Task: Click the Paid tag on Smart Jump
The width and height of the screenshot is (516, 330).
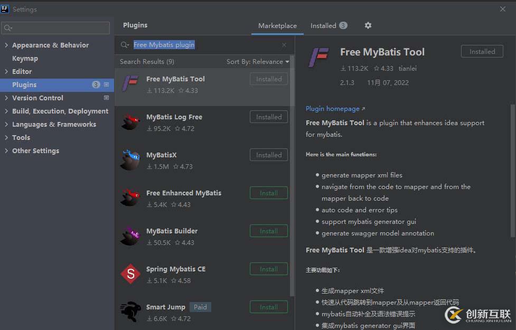Action: pos(200,307)
